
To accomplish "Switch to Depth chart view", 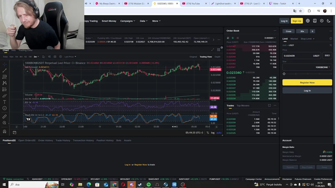I will point(217,57).
